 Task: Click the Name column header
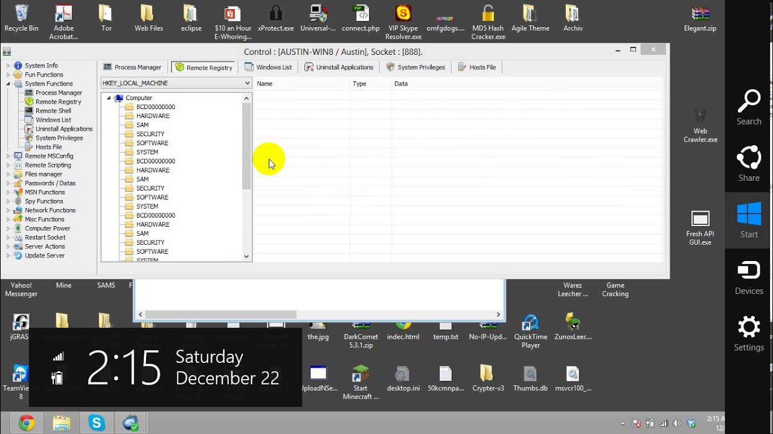303,84
